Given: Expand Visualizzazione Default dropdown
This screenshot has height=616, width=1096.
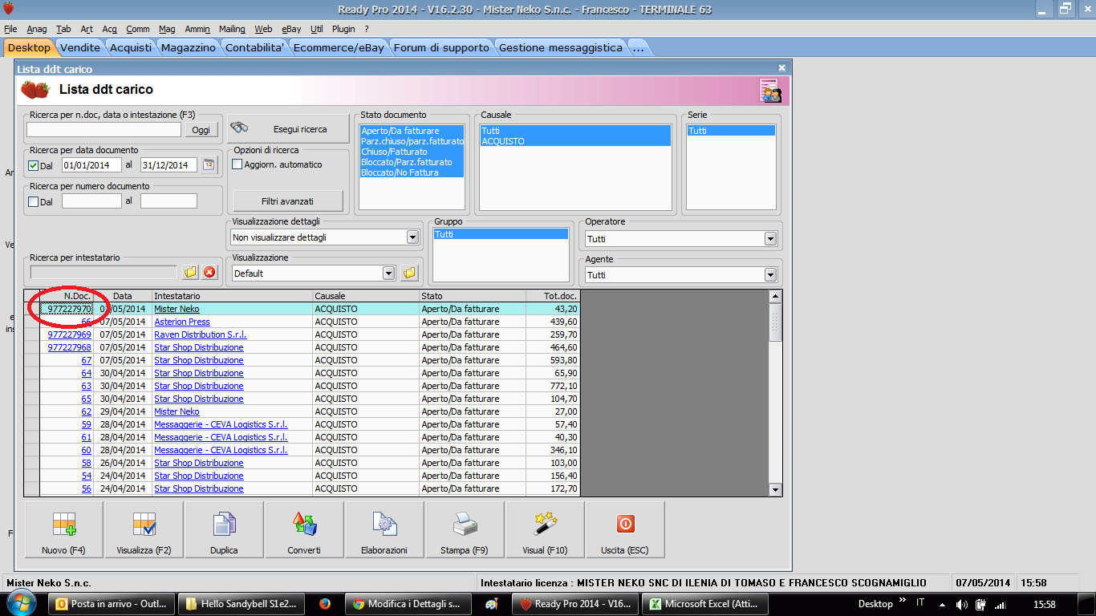Looking at the screenshot, I should coord(388,273).
